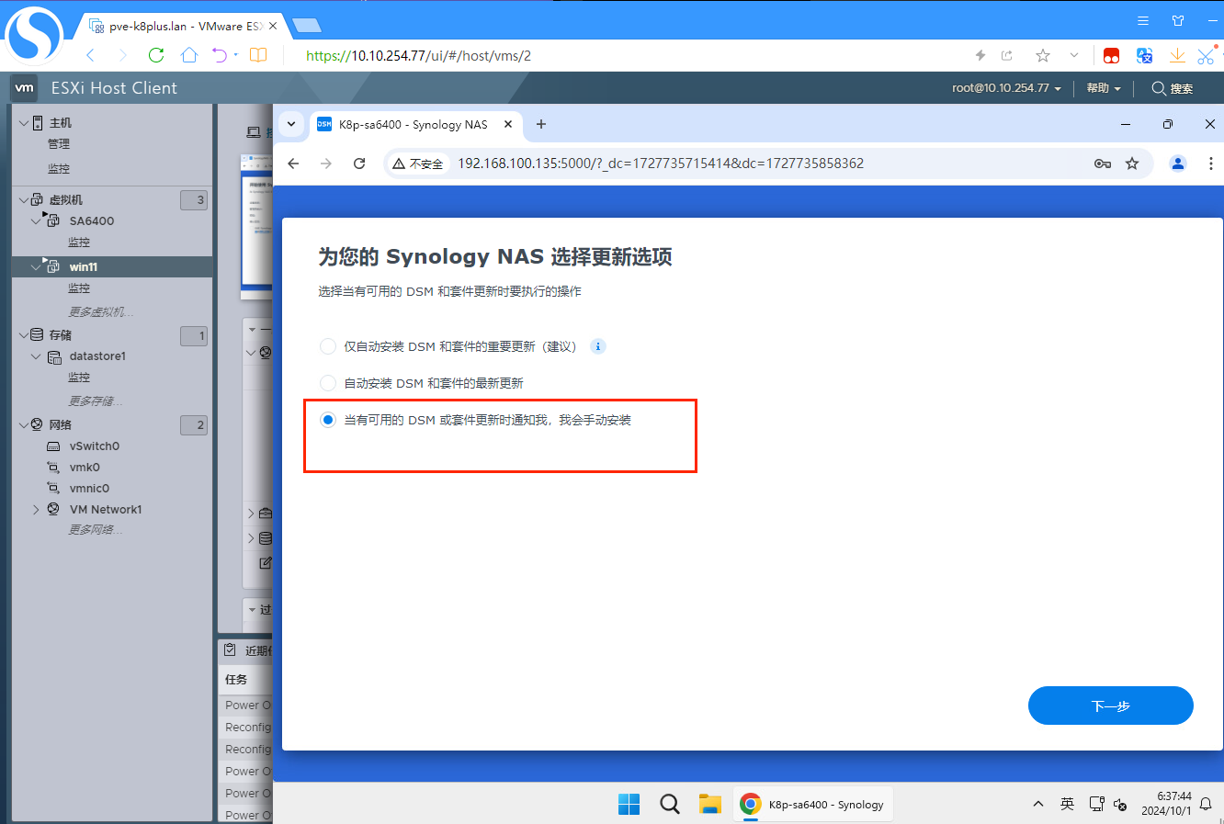Show hidden tray icons chevron
Viewport: 1224px width, 824px height.
[1038, 804]
